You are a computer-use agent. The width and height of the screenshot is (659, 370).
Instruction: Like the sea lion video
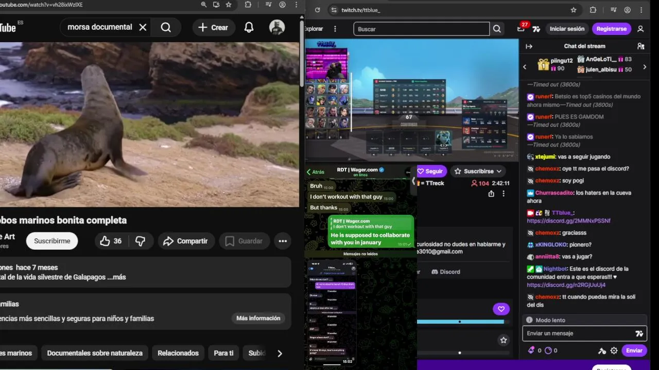pyautogui.click(x=111, y=241)
